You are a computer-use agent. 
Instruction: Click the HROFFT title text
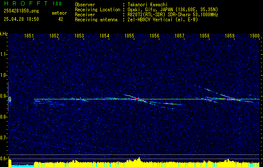tap(26, 3)
